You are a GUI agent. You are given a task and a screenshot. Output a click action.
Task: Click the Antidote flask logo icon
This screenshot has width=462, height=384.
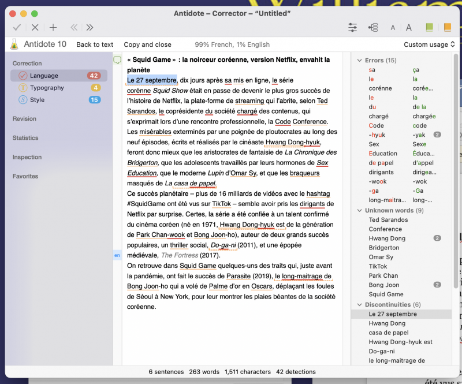coord(14,44)
